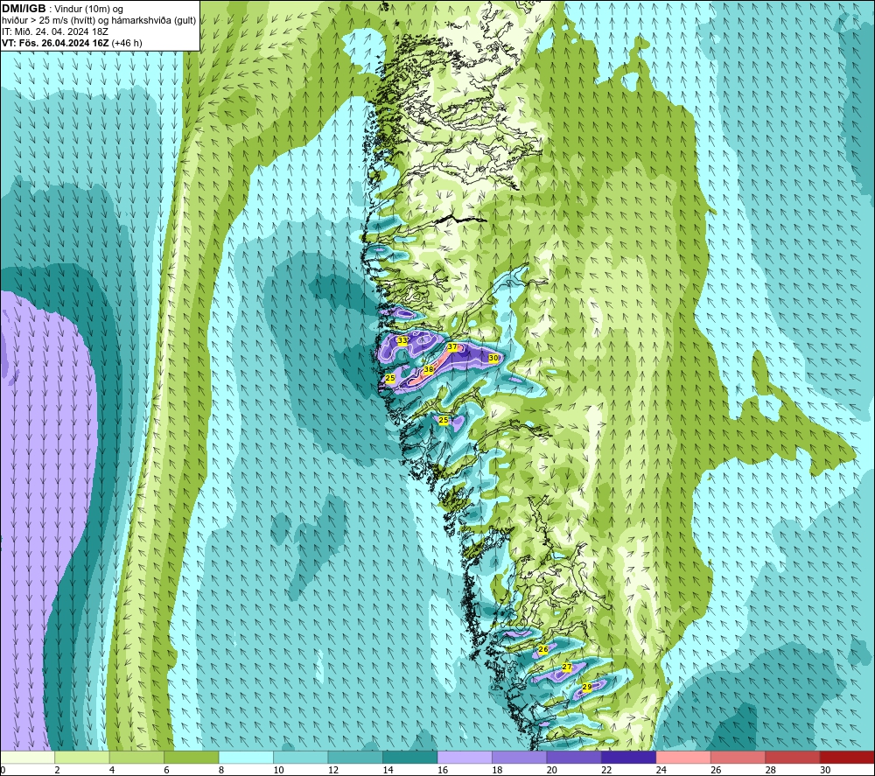Pick the 24–26 m/s pink scale swatch
Screen dimensions: 875x776
(683, 757)
